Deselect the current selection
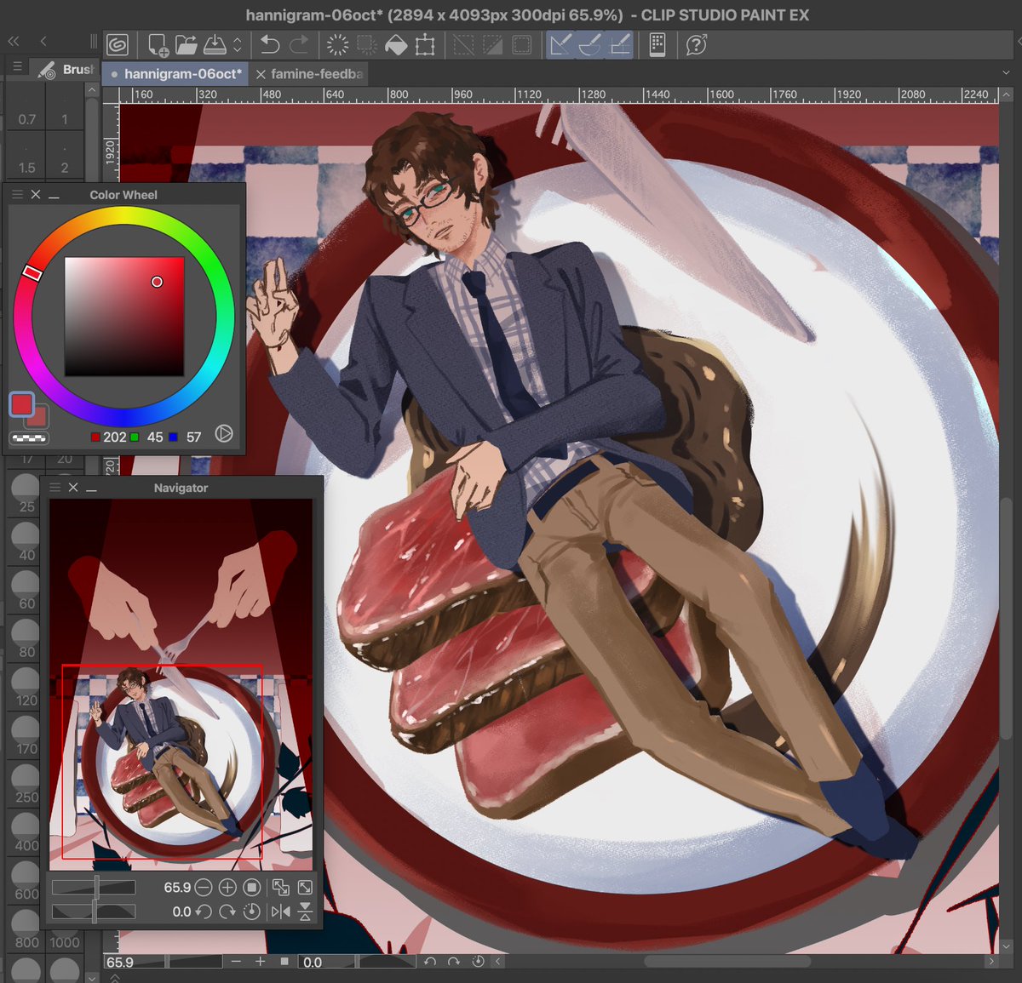1022x983 pixels. [463, 44]
